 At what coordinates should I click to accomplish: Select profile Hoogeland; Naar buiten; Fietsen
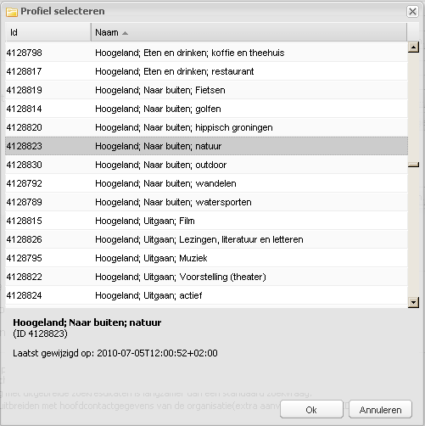click(206, 90)
